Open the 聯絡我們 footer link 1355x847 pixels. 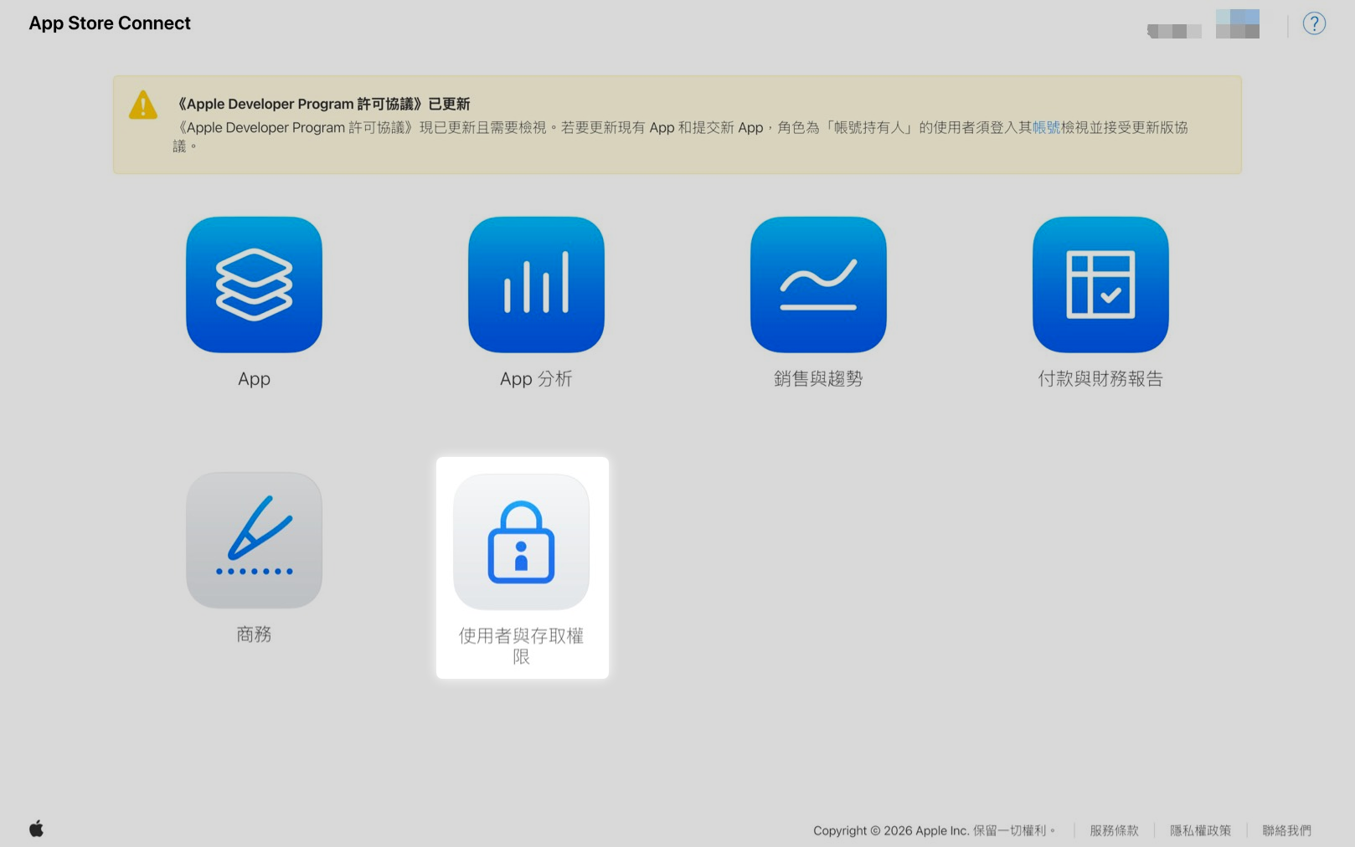[x=1286, y=830]
